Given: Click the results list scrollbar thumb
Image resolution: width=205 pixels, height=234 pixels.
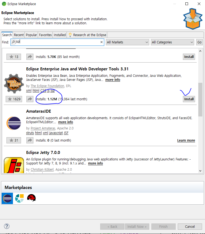Looking at the screenshot, I should pos(200,99).
